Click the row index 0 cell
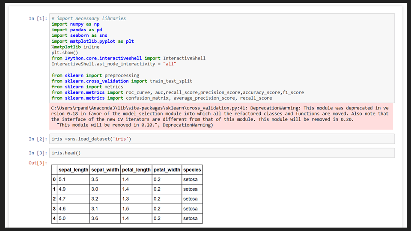This screenshot has width=411, height=231. click(x=54, y=179)
